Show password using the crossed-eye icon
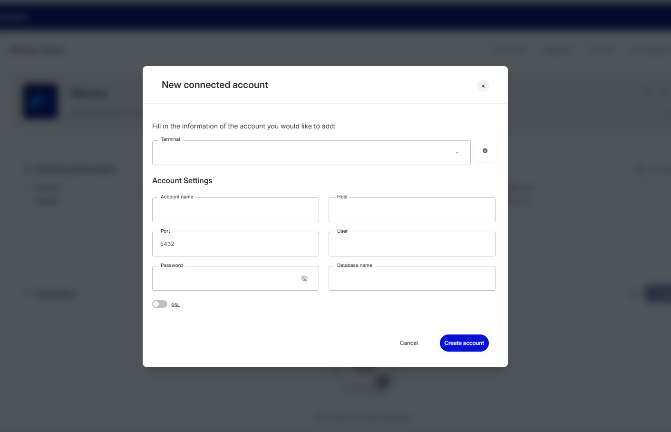The height and width of the screenshot is (432, 671). pyautogui.click(x=304, y=278)
